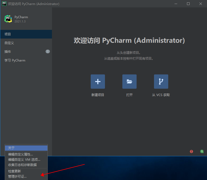This screenshot has height=180, width=207.
Task: Choose 编辑自定义 VM 选项... menu entry
Action: (x=24, y=160)
